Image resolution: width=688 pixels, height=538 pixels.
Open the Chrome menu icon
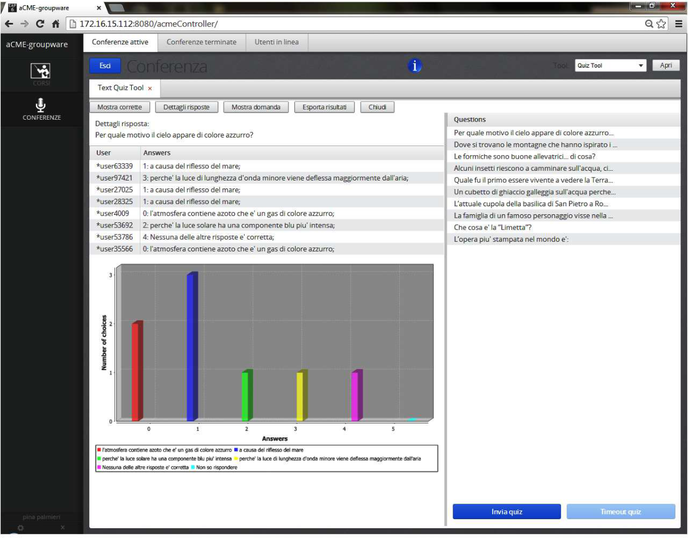click(x=678, y=25)
